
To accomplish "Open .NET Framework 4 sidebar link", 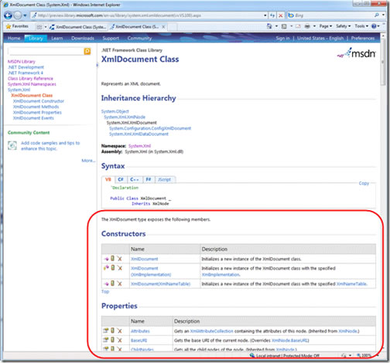I will [26, 73].
